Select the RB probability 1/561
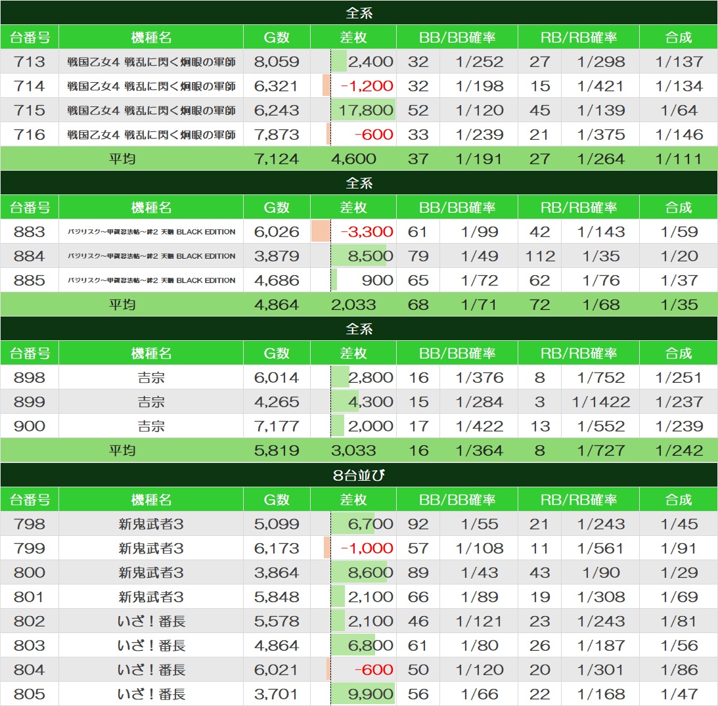Viewport: 718px width, 706px height. [601, 548]
